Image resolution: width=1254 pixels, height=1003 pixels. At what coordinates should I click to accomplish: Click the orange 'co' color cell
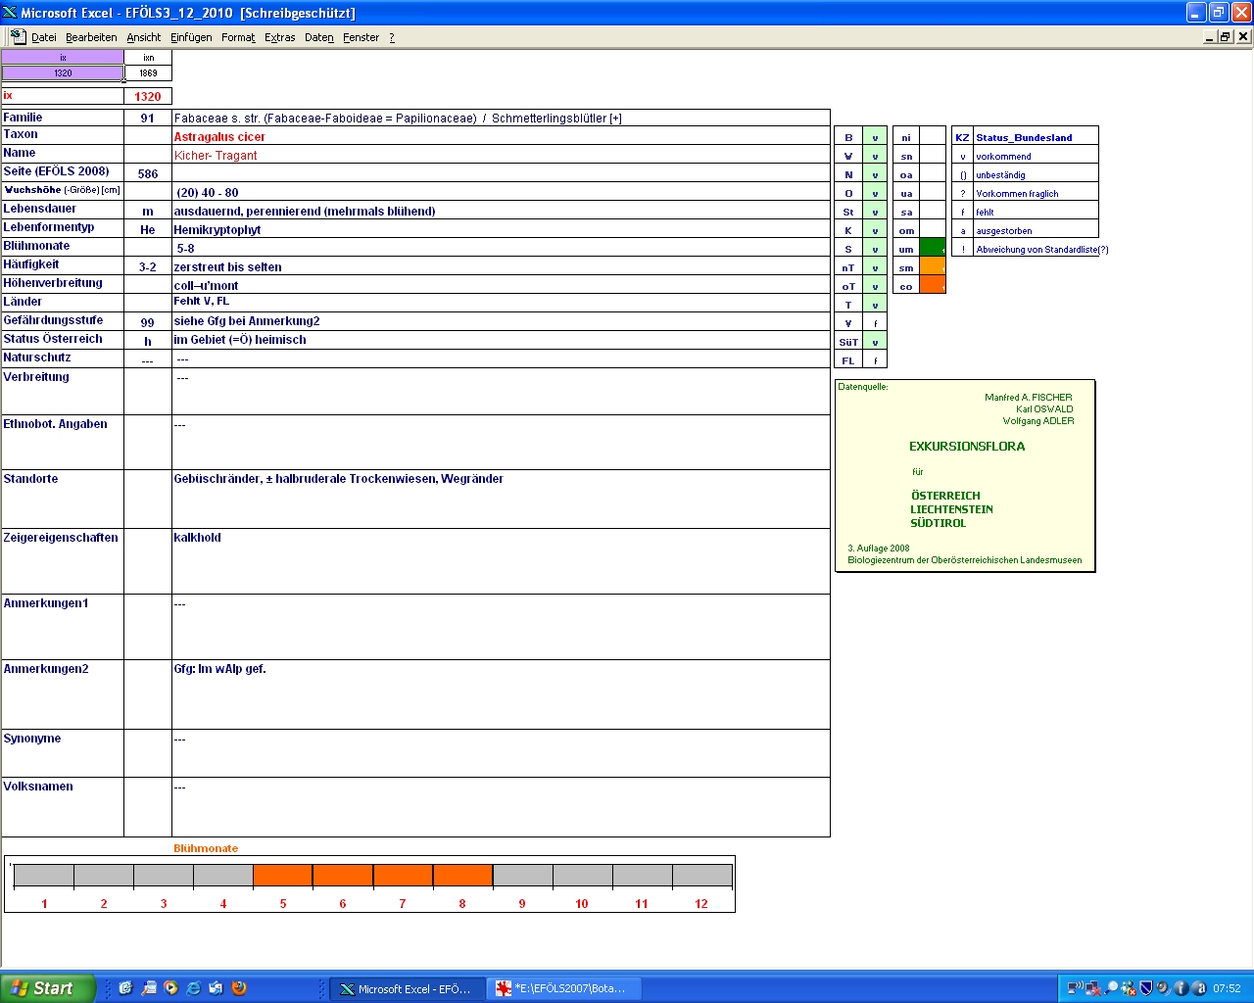pyautogui.click(x=933, y=286)
